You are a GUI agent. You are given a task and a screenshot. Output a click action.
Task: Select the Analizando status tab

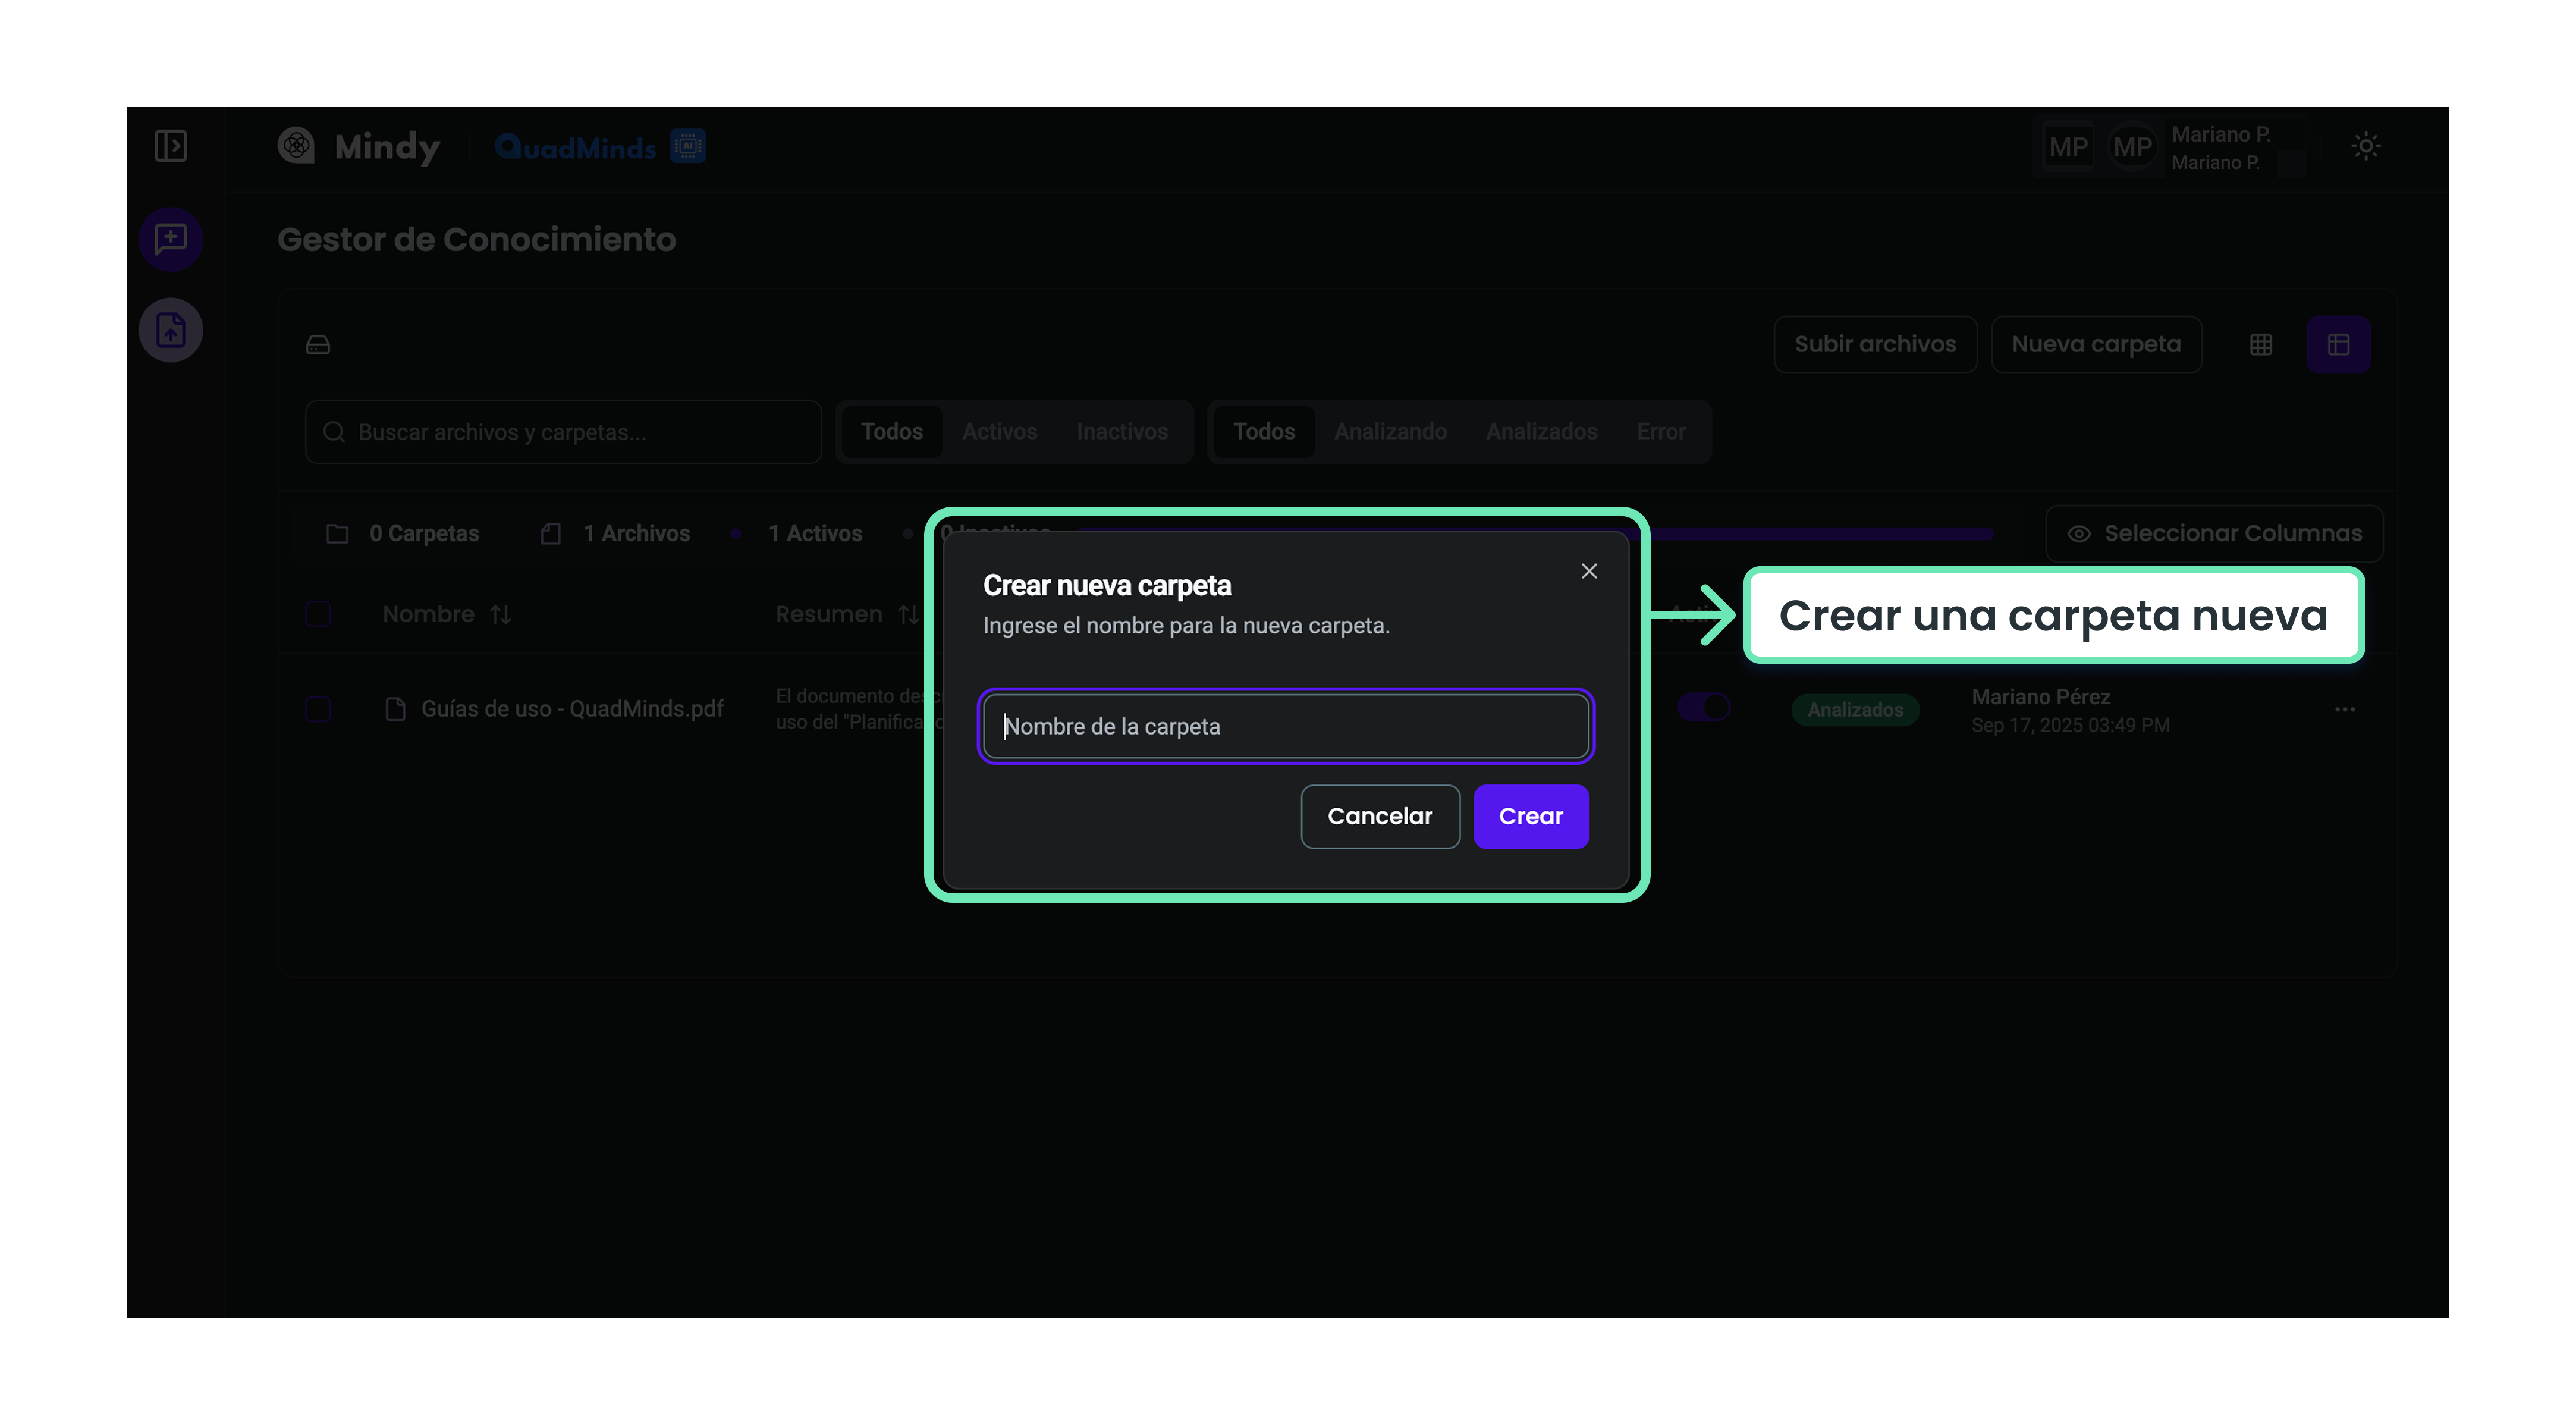click(1390, 432)
